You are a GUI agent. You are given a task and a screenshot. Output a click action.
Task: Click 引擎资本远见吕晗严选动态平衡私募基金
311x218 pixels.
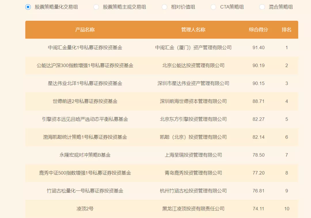(x=85, y=119)
